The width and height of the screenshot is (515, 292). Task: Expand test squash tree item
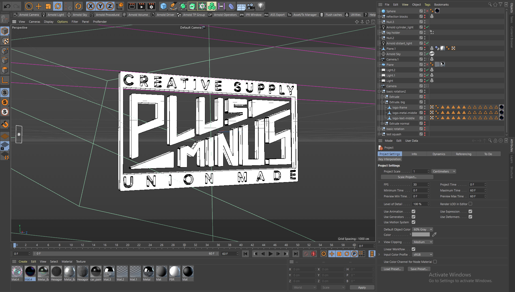pos(379,134)
